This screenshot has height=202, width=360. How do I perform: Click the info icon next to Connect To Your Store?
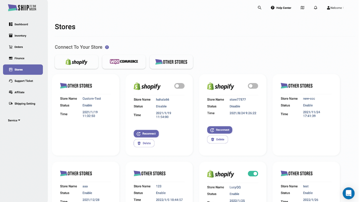[x=107, y=47]
